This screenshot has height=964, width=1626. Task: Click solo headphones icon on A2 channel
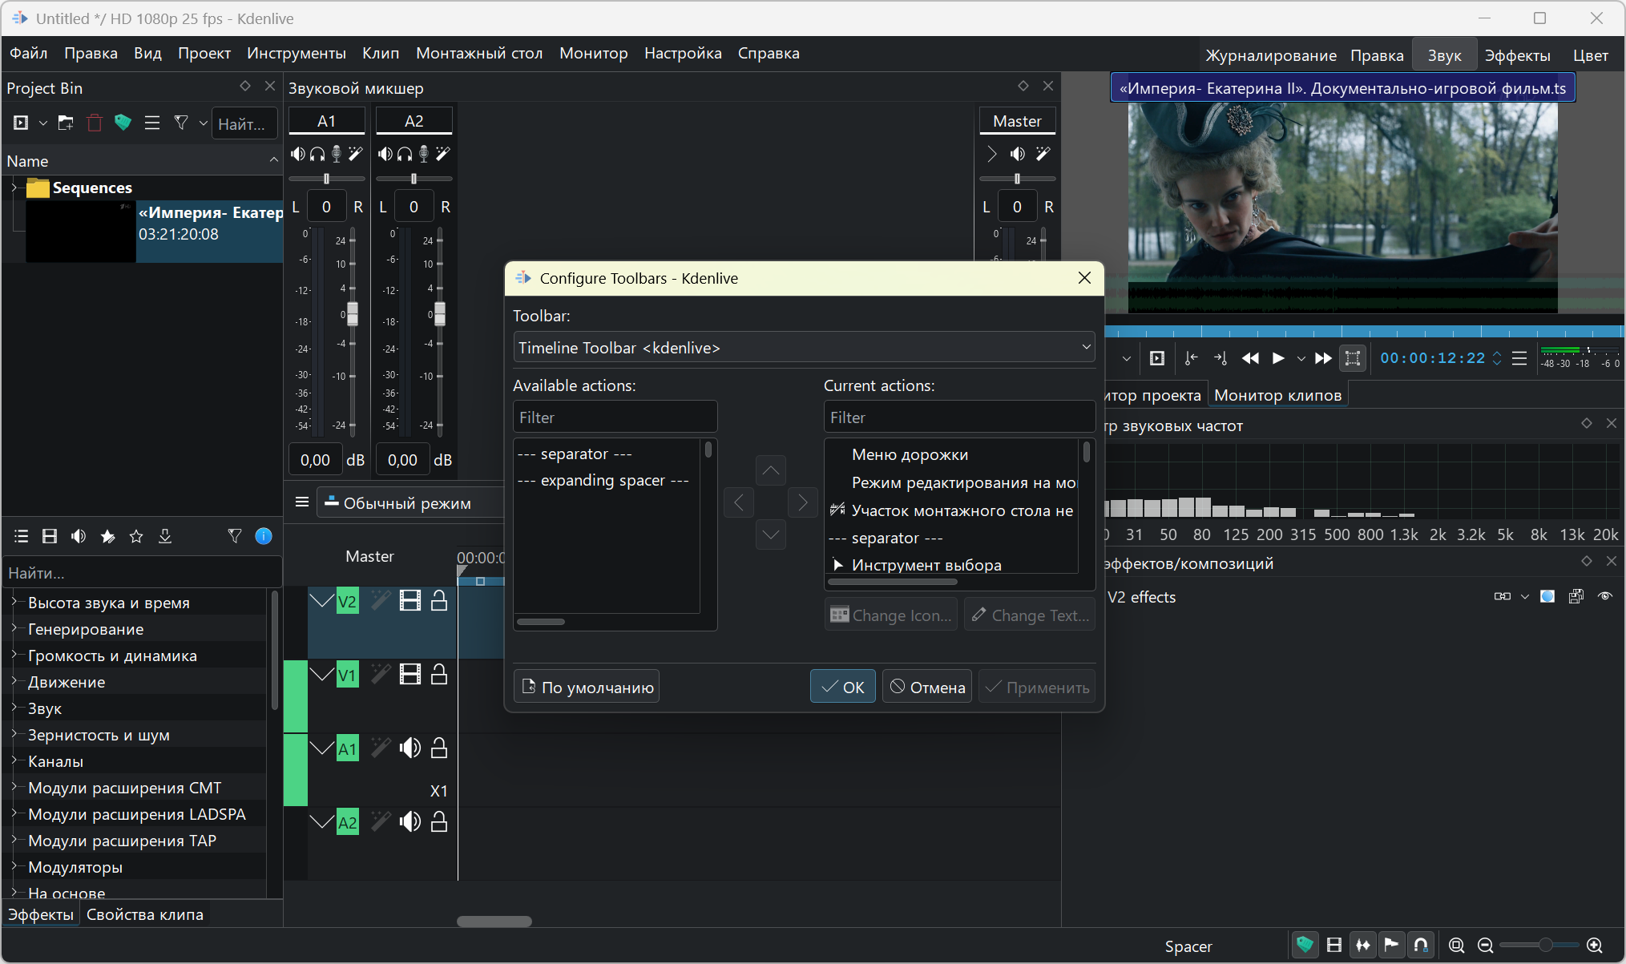405,154
